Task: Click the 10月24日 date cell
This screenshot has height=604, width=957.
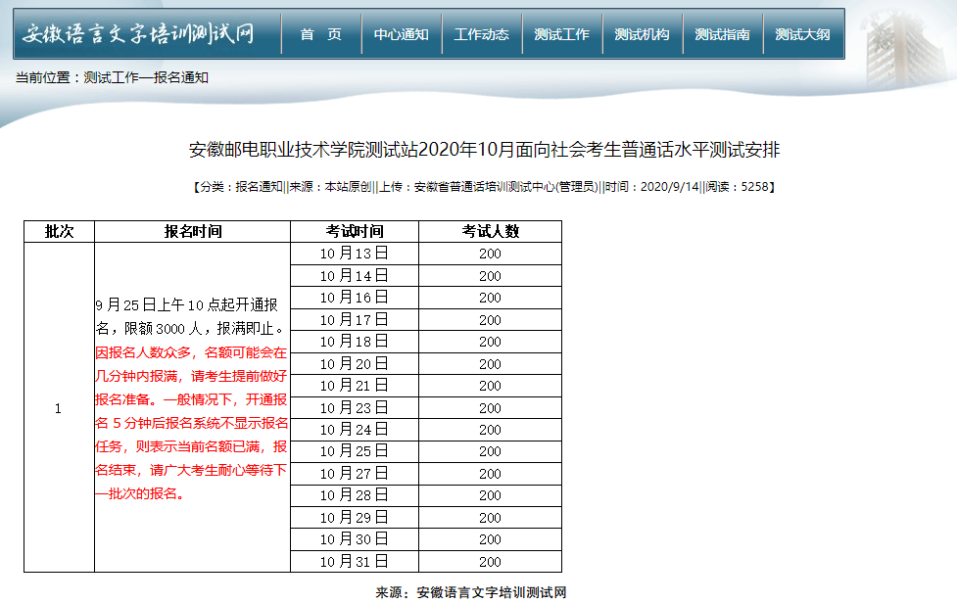Action: 355,430
